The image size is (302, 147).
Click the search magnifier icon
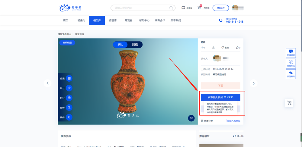click(171, 8)
